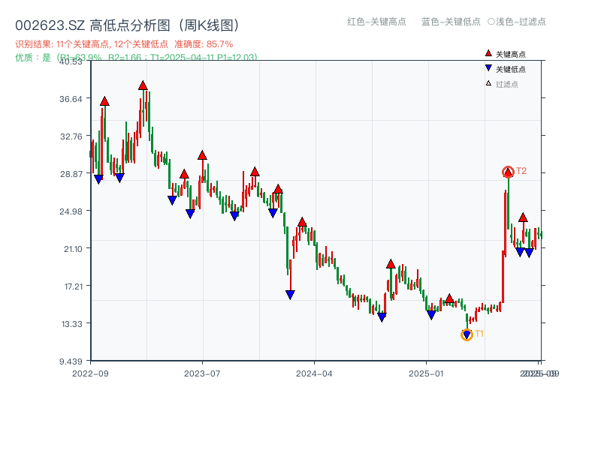Select the circled T2 marker on the chart
Viewport: 601px width, 450px height.
point(508,172)
